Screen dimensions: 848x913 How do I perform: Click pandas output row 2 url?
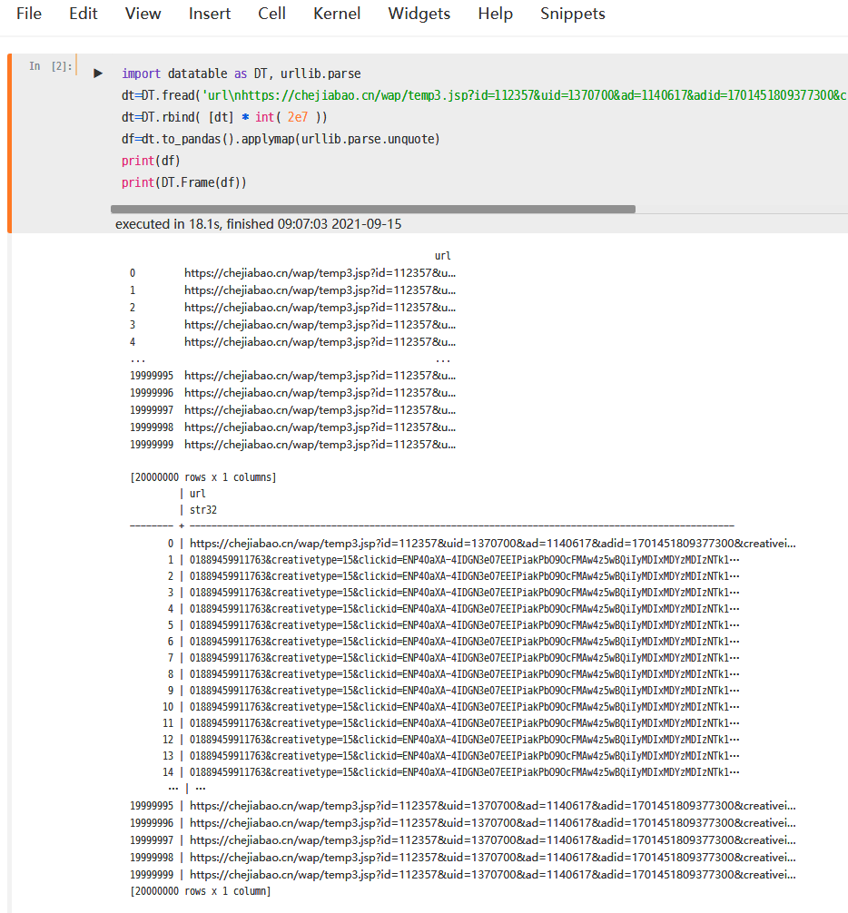click(x=320, y=308)
